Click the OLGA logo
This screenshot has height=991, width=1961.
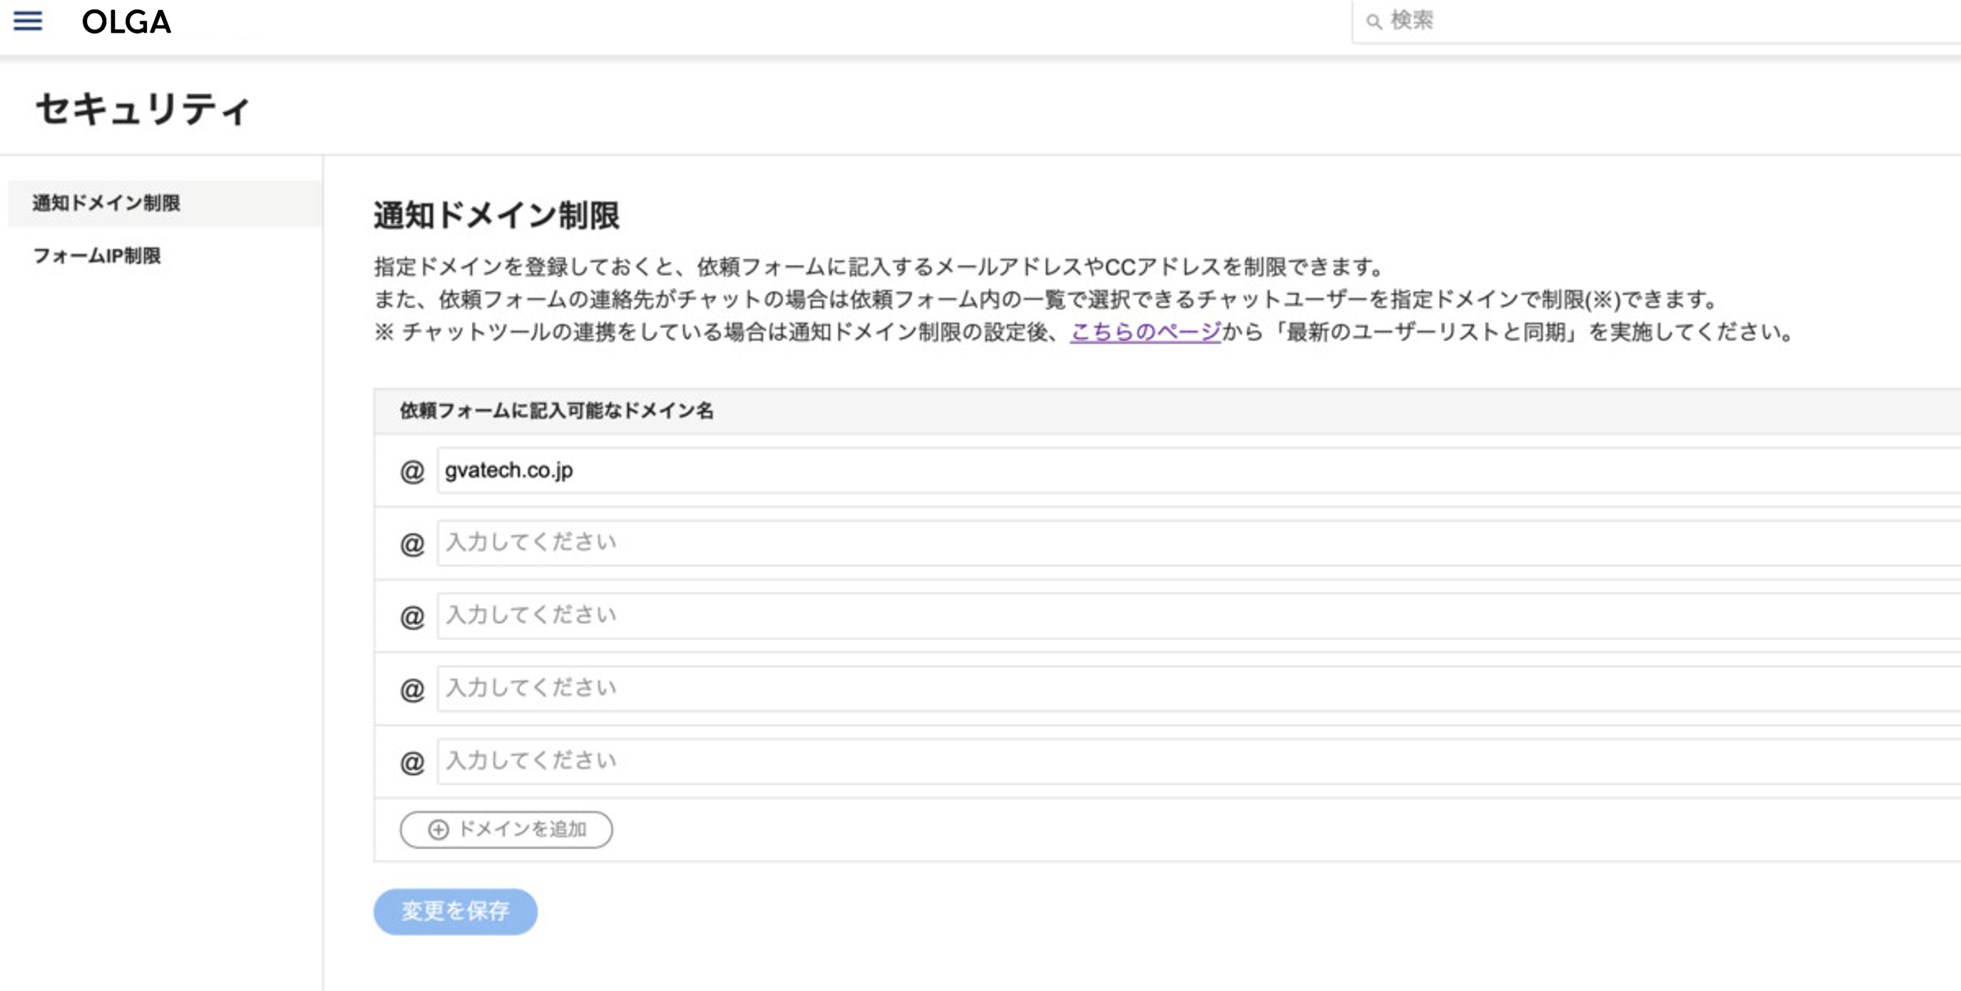pyautogui.click(x=126, y=22)
